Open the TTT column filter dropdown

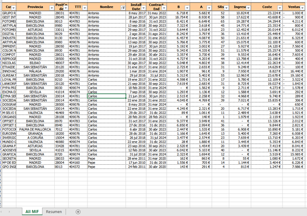(83, 8)
